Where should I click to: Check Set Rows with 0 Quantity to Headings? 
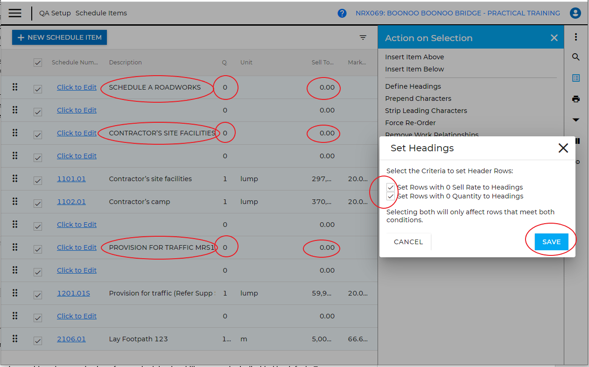pos(391,196)
